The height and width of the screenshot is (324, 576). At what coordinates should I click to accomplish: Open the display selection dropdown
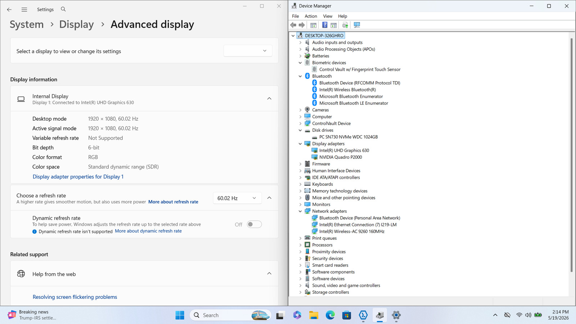pos(248,51)
